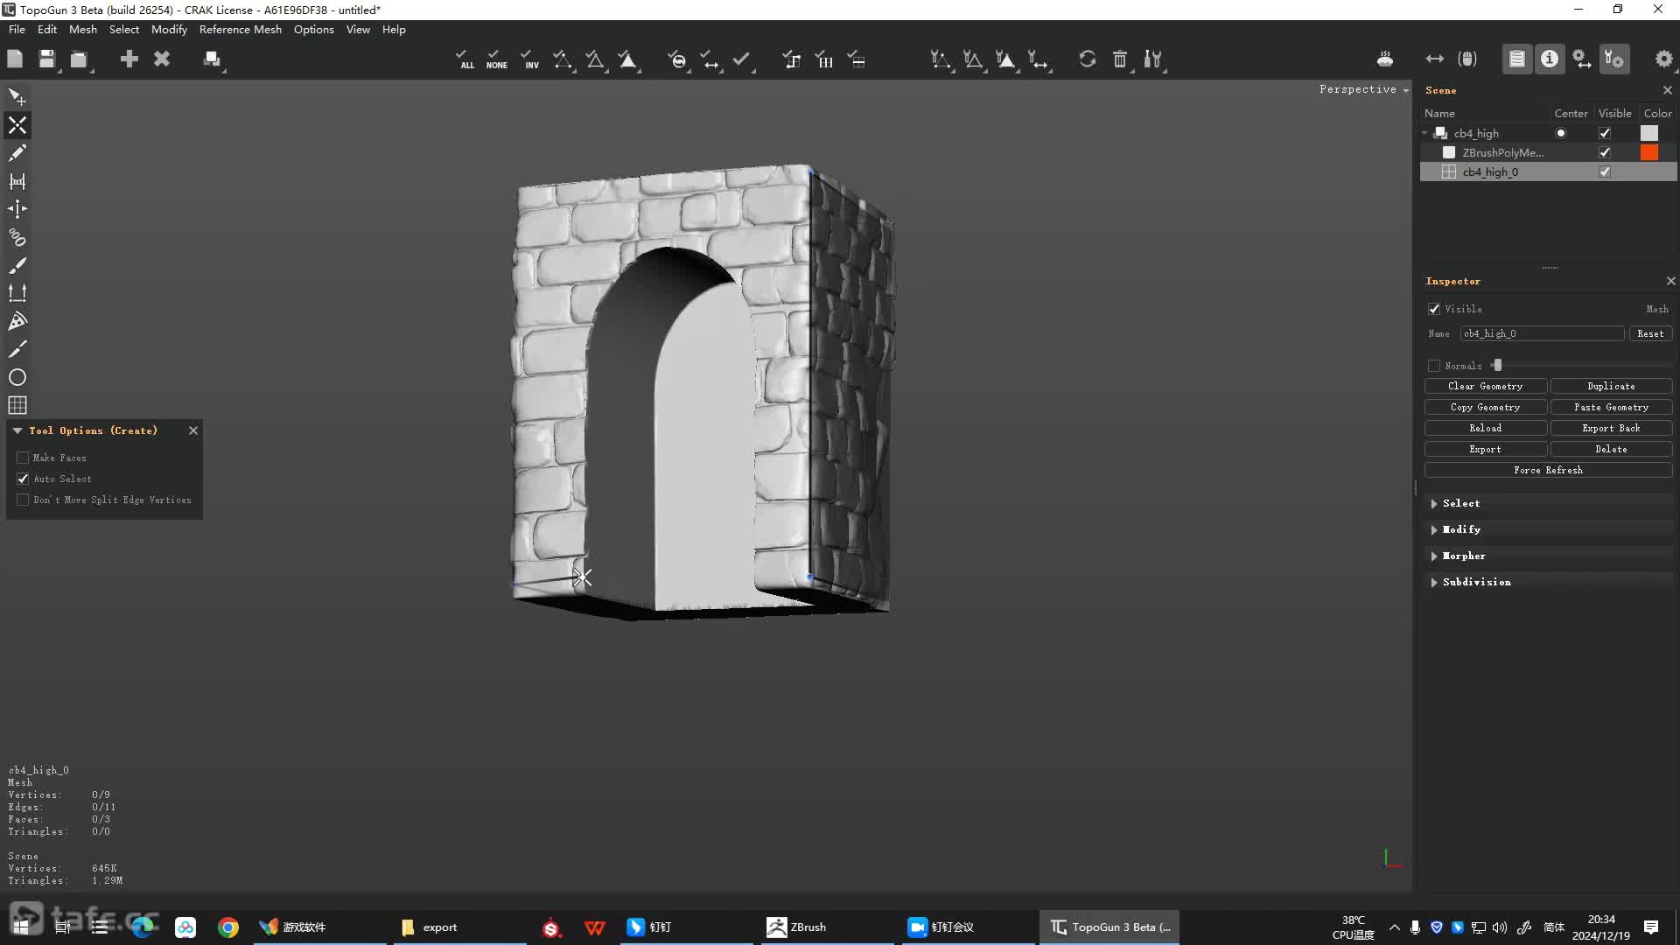
Task: Click the orange color swatch for ZBrushPolyMesh
Action: tap(1649, 152)
